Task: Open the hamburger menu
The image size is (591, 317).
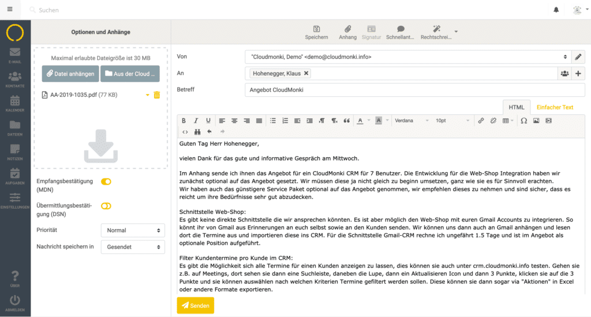Action: pos(10,9)
